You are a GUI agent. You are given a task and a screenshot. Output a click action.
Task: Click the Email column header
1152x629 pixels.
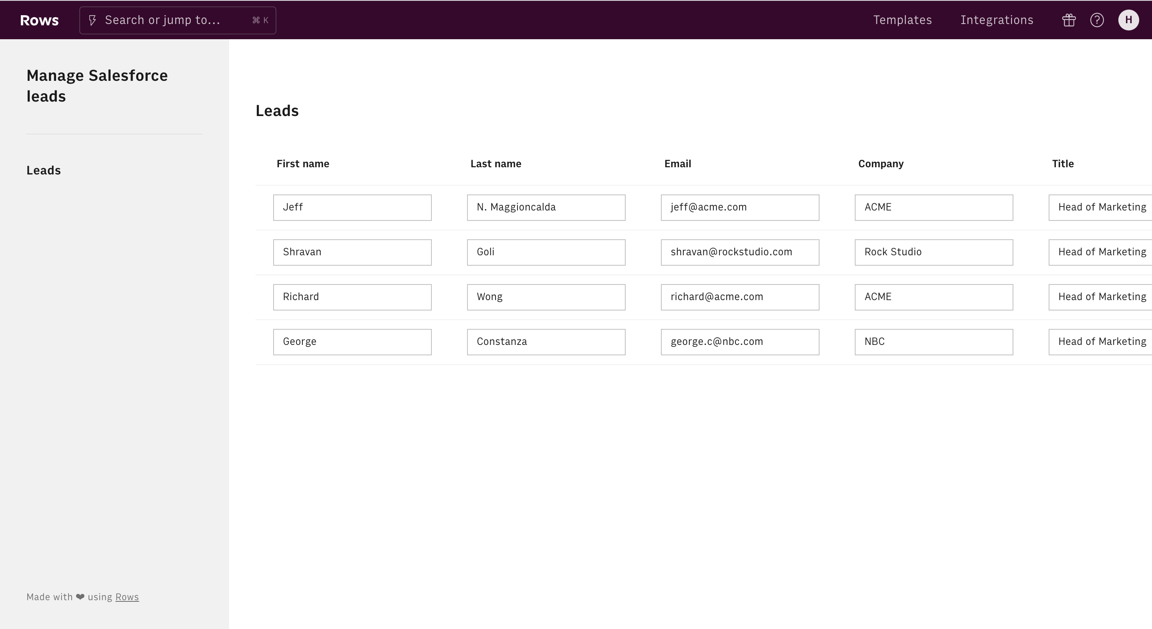point(677,164)
